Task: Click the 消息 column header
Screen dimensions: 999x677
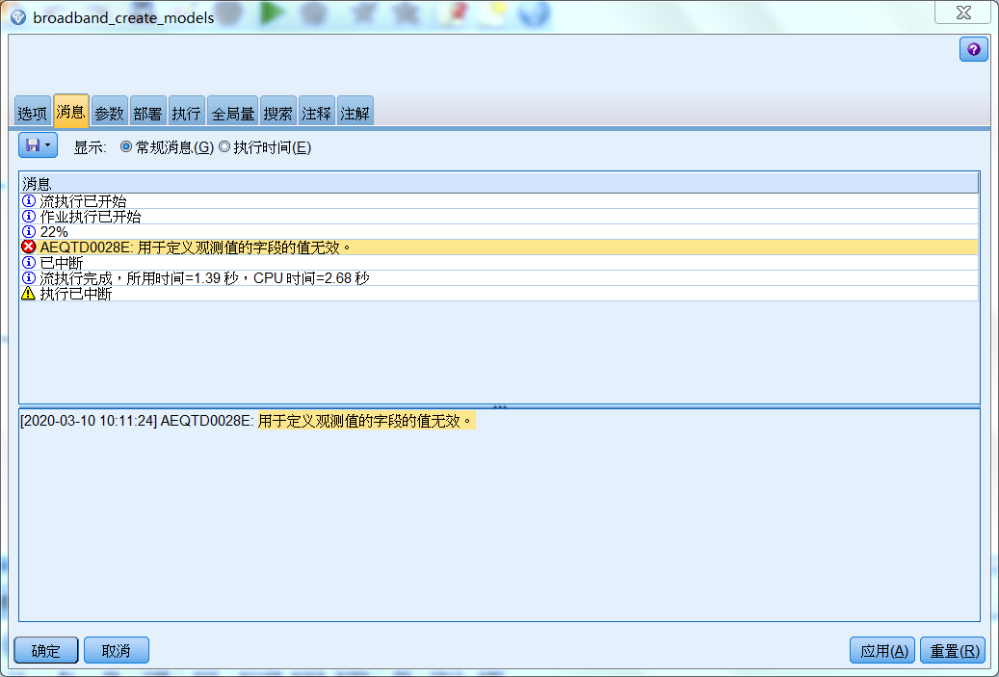Action: coord(499,183)
